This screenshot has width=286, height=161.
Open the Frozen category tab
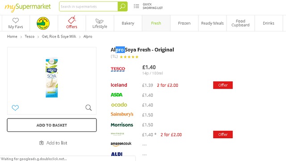(x=184, y=23)
